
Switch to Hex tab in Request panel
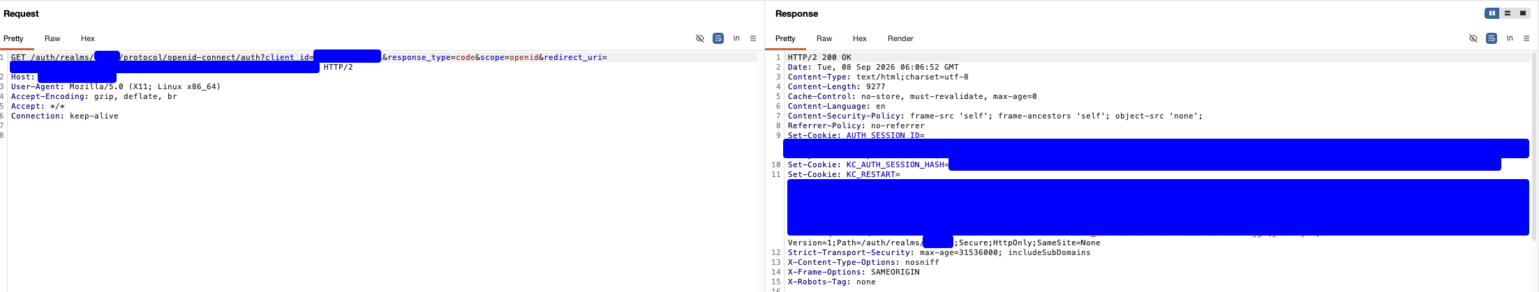(x=87, y=38)
